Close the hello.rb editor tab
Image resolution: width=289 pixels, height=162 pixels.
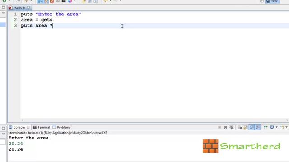pos(28,8)
